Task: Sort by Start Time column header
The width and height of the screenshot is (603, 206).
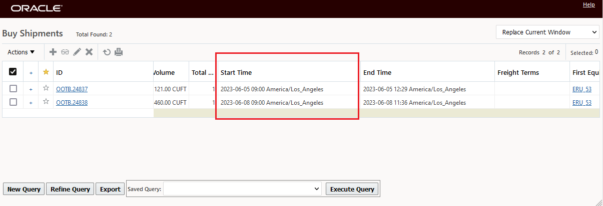Action: [x=236, y=72]
